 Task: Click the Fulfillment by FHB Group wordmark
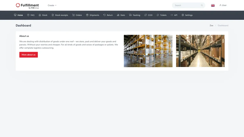coord(30,6)
